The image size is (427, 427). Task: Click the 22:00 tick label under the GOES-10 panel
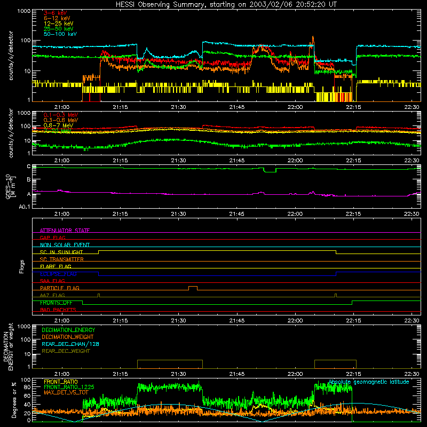[x=295, y=214]
